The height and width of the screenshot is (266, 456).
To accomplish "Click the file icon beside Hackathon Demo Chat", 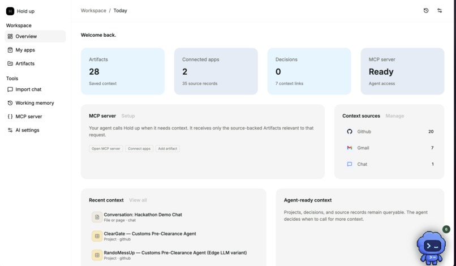I will point(97,217).
